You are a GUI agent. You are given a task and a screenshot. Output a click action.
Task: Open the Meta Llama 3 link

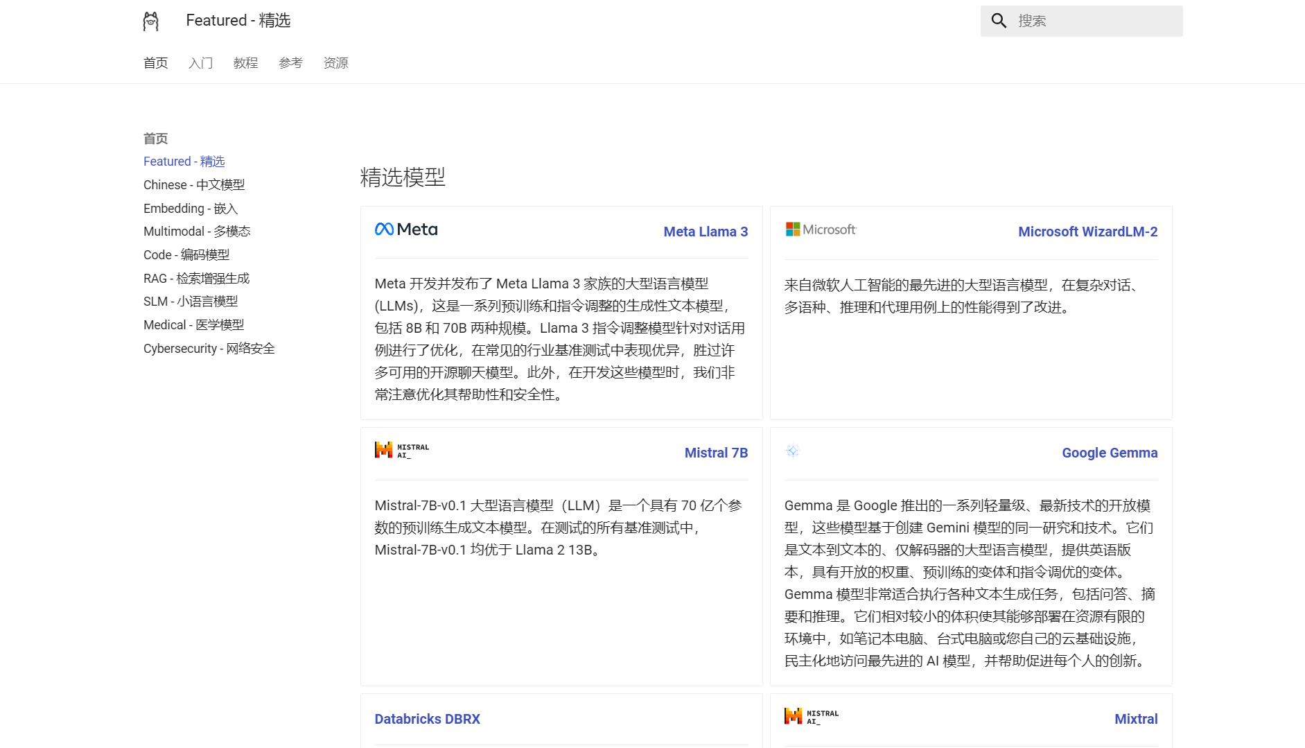coord(706,232)
